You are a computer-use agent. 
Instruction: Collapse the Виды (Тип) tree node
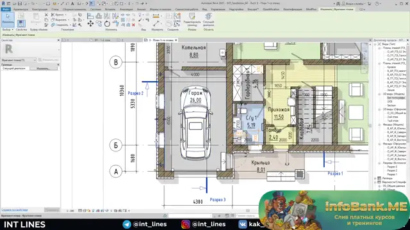pyautogui.click(x=375, y=44)
